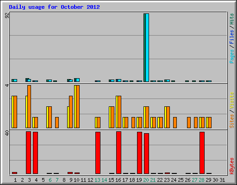This screenshot has width=237, height=185.
Task: Click the orange Sites bar for day 10
Action: click(78, 106)
